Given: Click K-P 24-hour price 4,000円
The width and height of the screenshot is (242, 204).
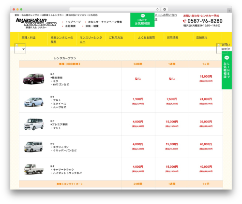Looking at the screenshot, I should (138, 122).
